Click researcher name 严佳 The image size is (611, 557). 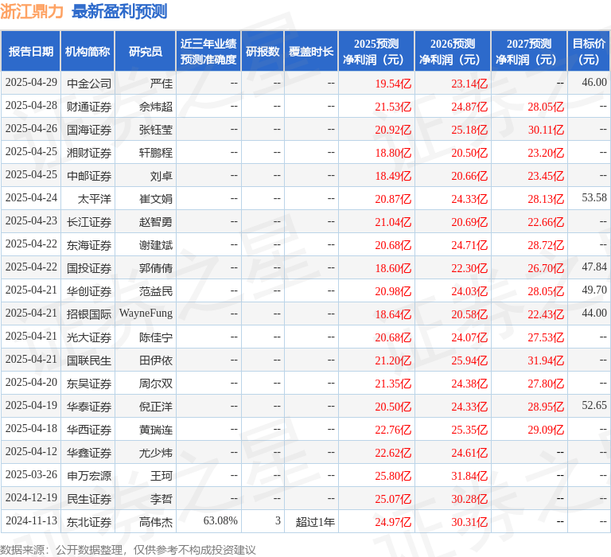point(162,84)
